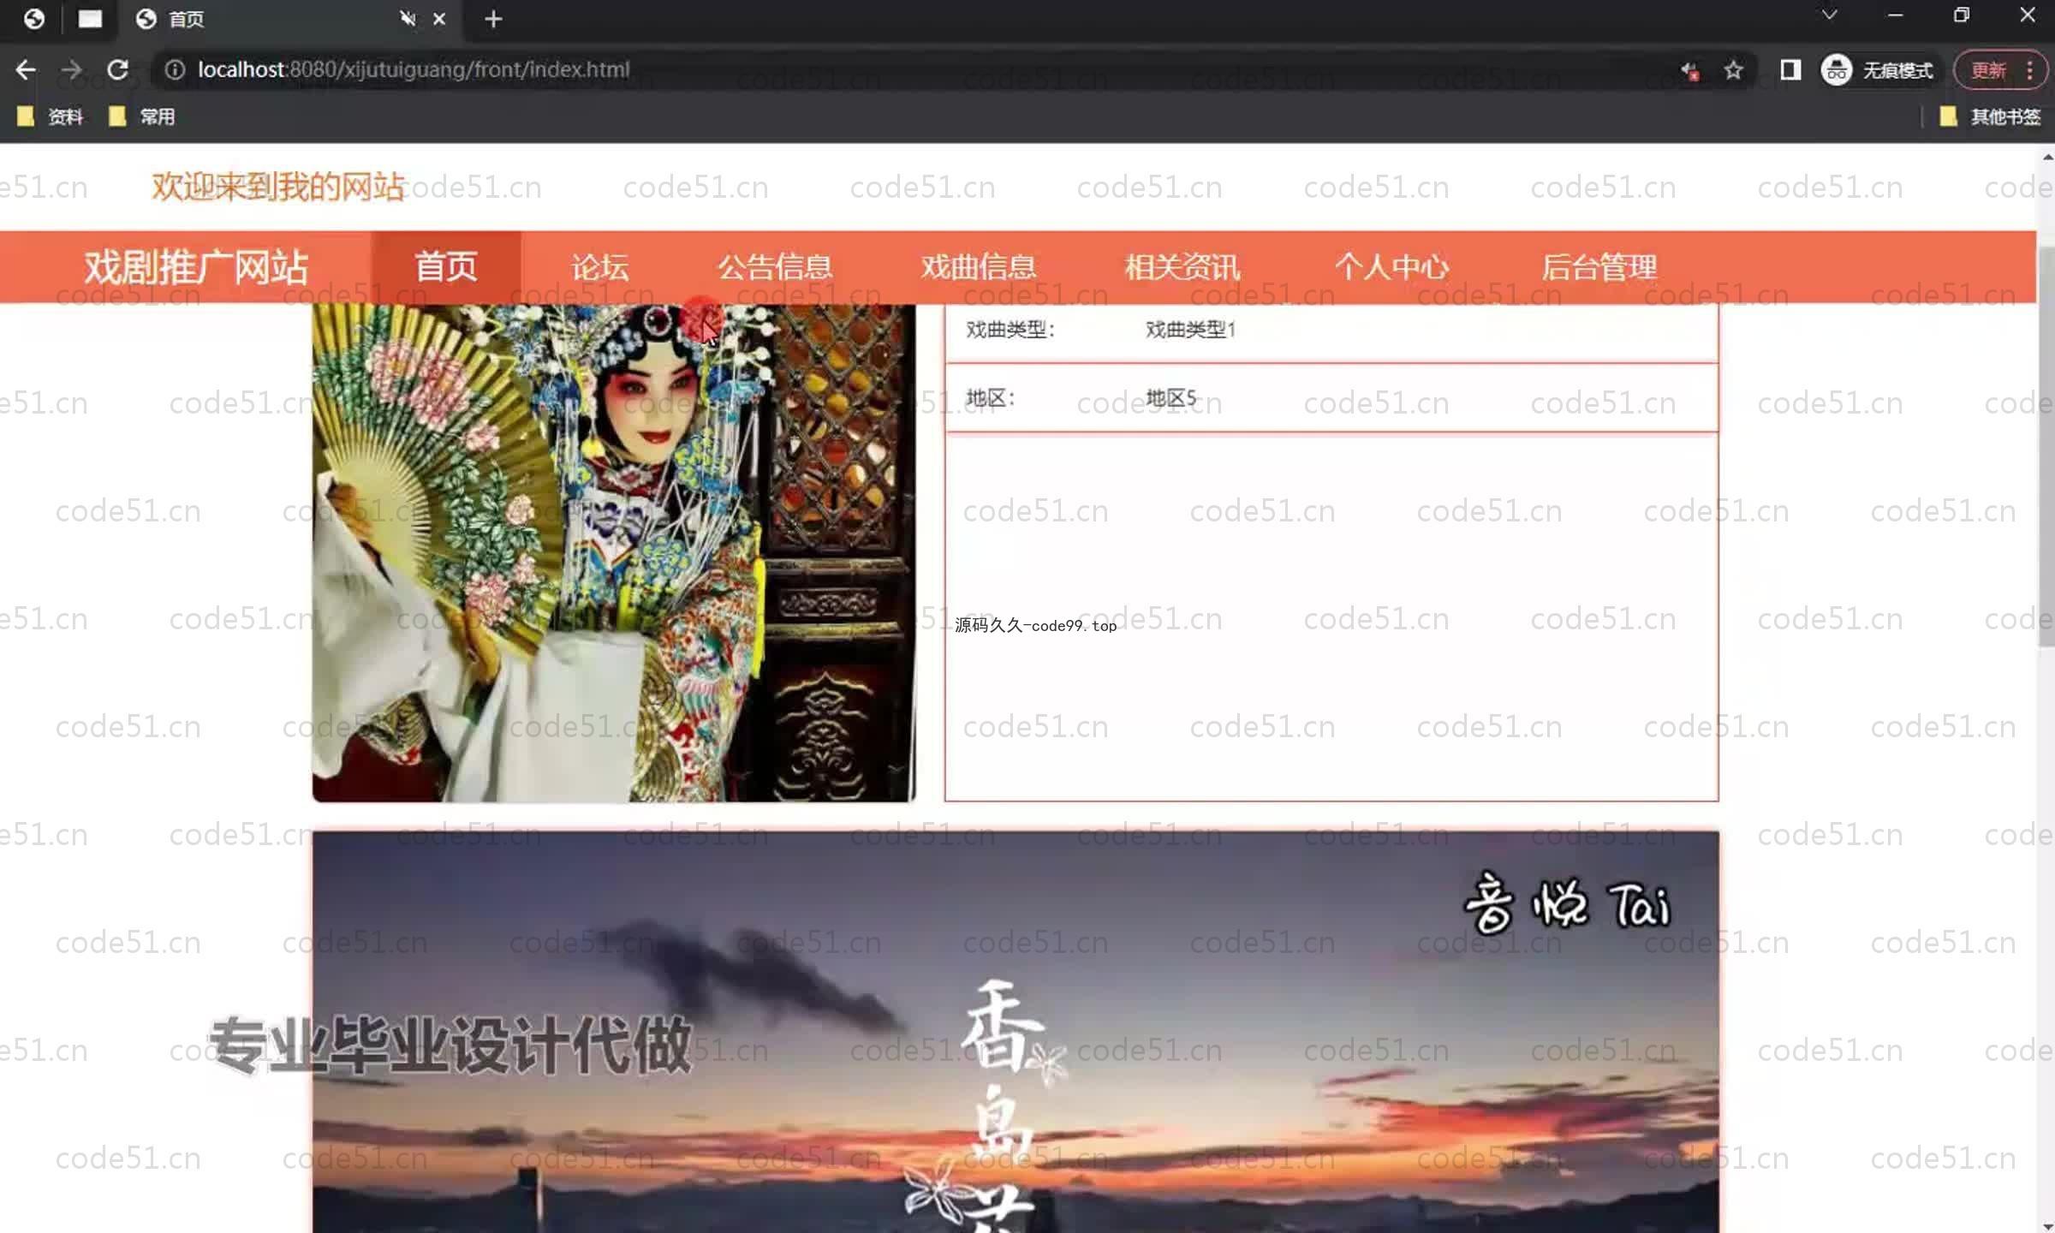Select the 首页 browser tab
The image size is (2055, 1233).
coord(291,19)
